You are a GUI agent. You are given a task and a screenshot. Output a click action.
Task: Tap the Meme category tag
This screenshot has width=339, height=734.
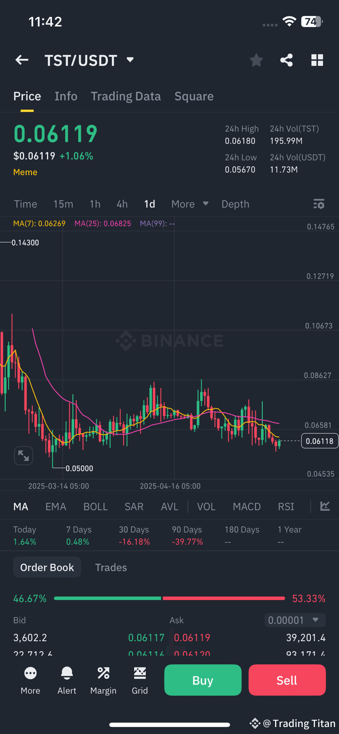(25, 172)
